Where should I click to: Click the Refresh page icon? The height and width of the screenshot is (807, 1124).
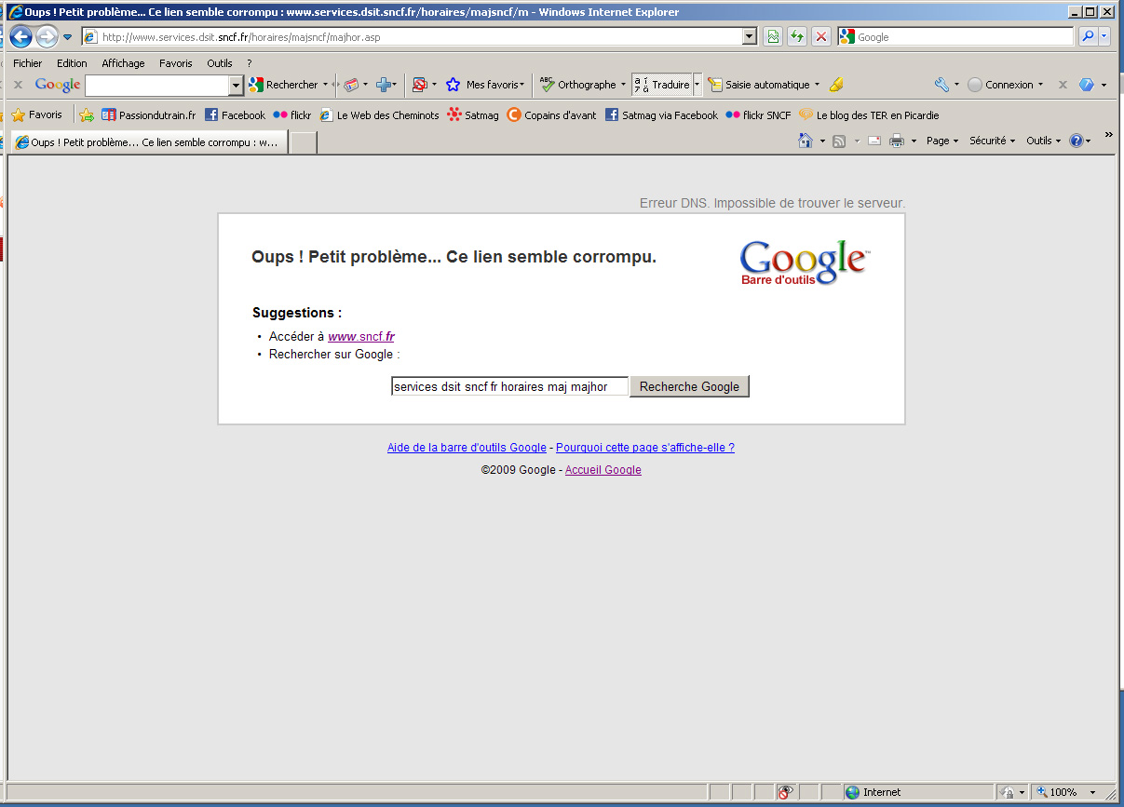coord(797,37)
